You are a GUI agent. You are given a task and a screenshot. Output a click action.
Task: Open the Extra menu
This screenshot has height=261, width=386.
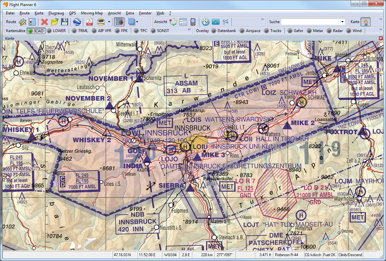130,13
